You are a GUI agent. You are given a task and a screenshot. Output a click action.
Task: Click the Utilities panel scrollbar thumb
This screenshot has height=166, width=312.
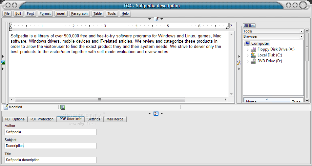[307, 47]
